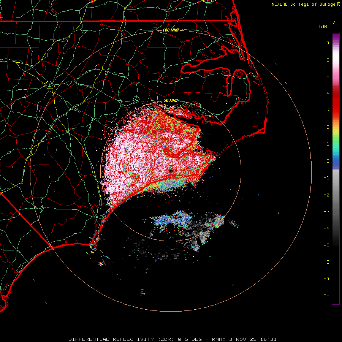
Task: Click the black radar site marker
Action: click(171, 171)
